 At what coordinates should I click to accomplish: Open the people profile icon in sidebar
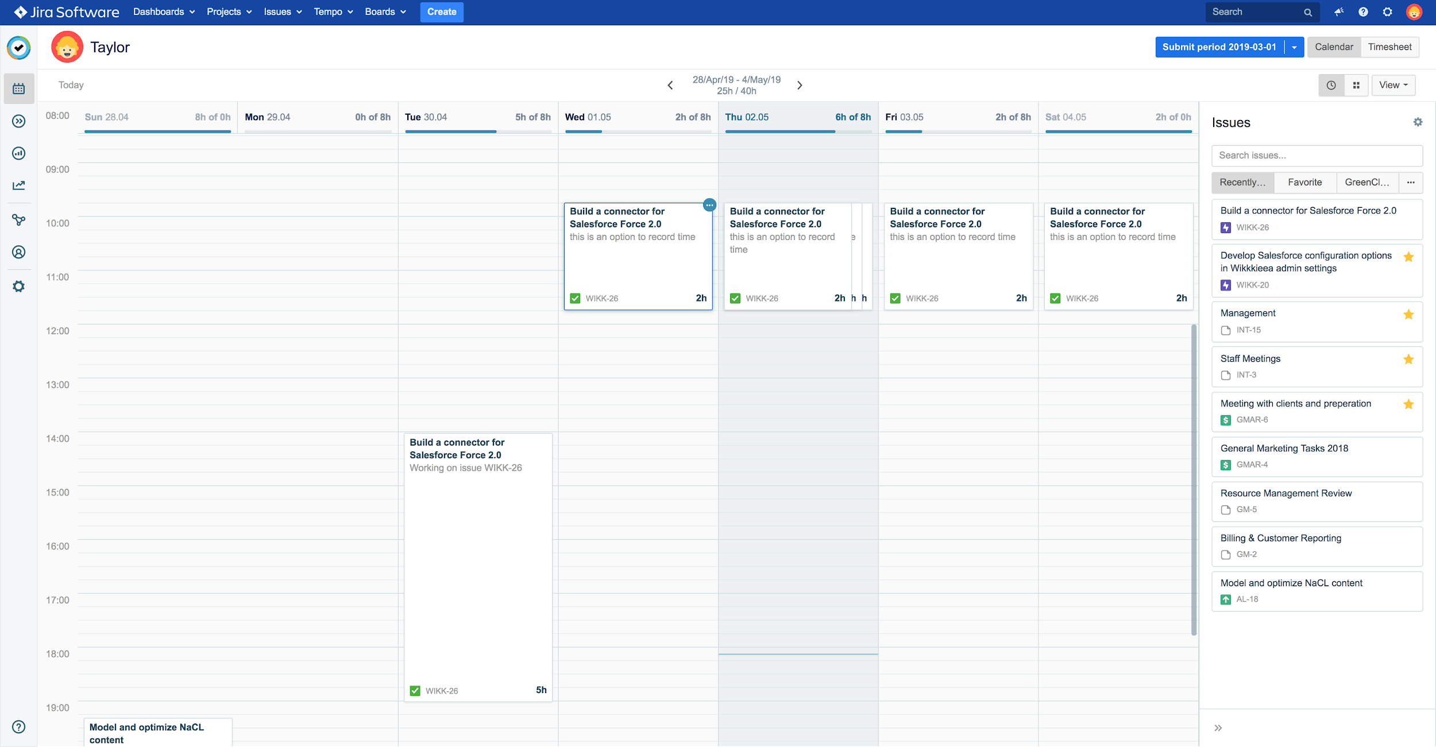(18, 251)
